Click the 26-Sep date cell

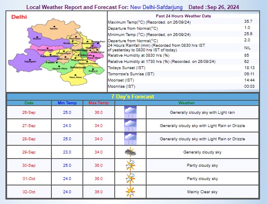(29, 113)
